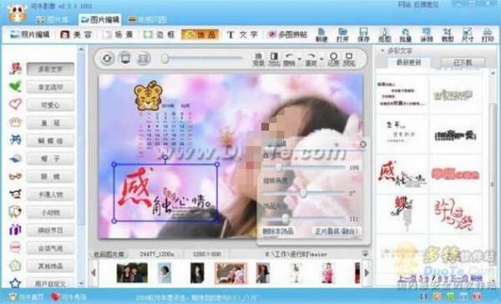Screen dimensions: 501x304
Task: Select the red 感触心情 text sticker thumbnail
Action: (402, 175)
